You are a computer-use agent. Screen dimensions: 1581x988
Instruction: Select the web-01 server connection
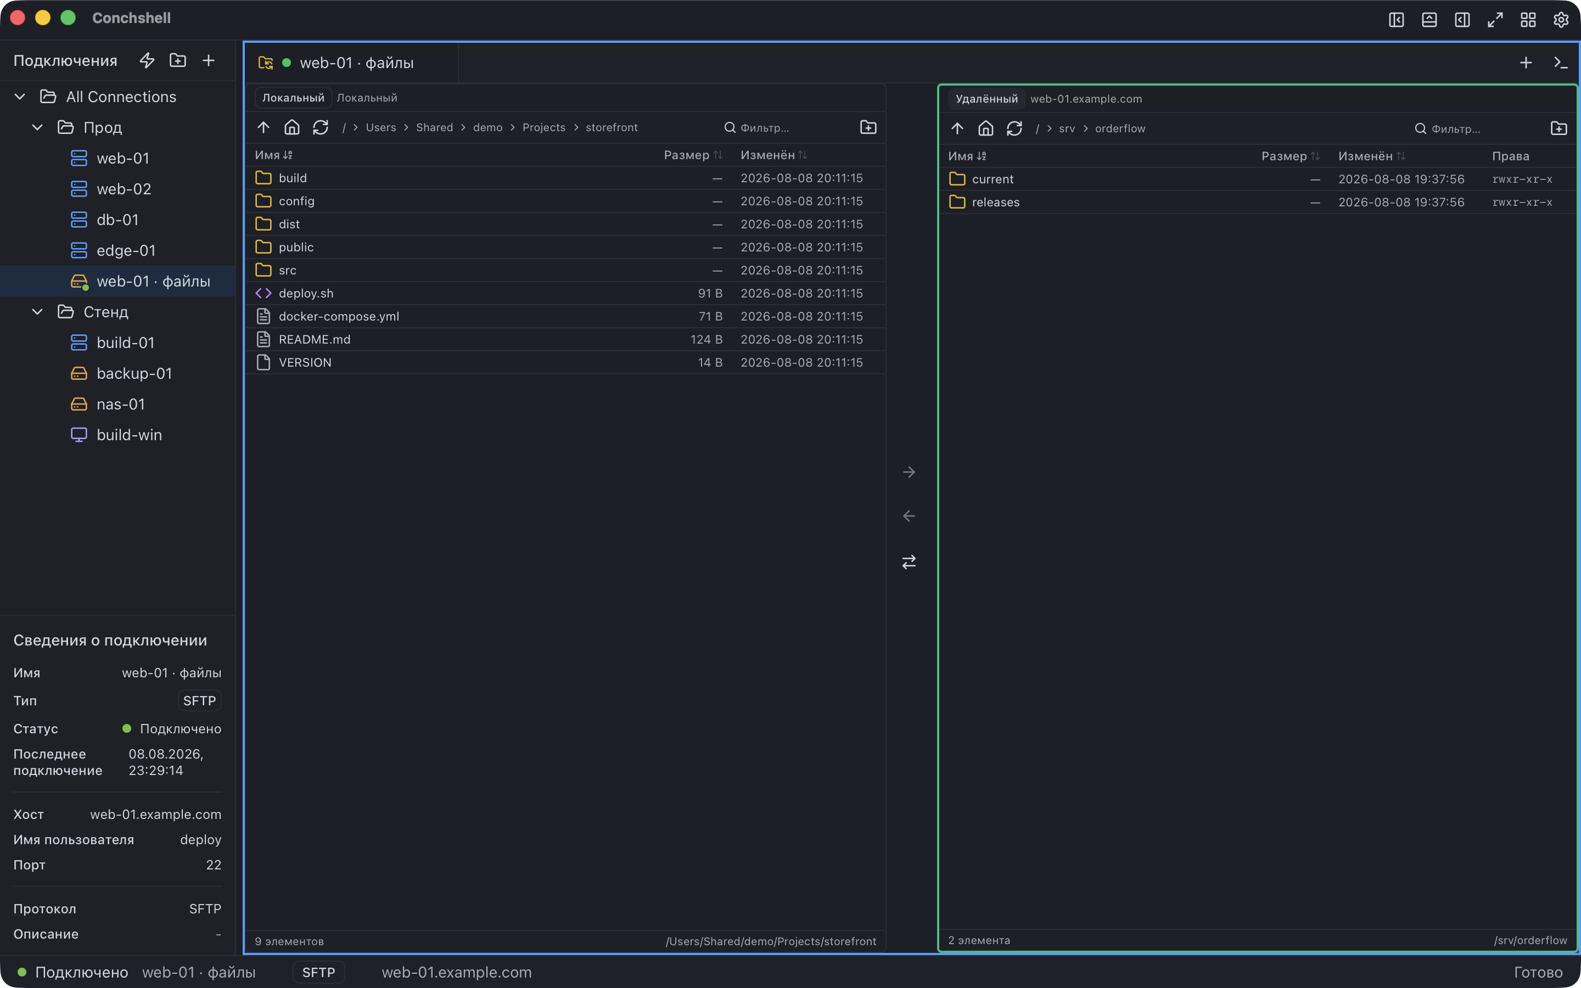[x=117, y=158]
